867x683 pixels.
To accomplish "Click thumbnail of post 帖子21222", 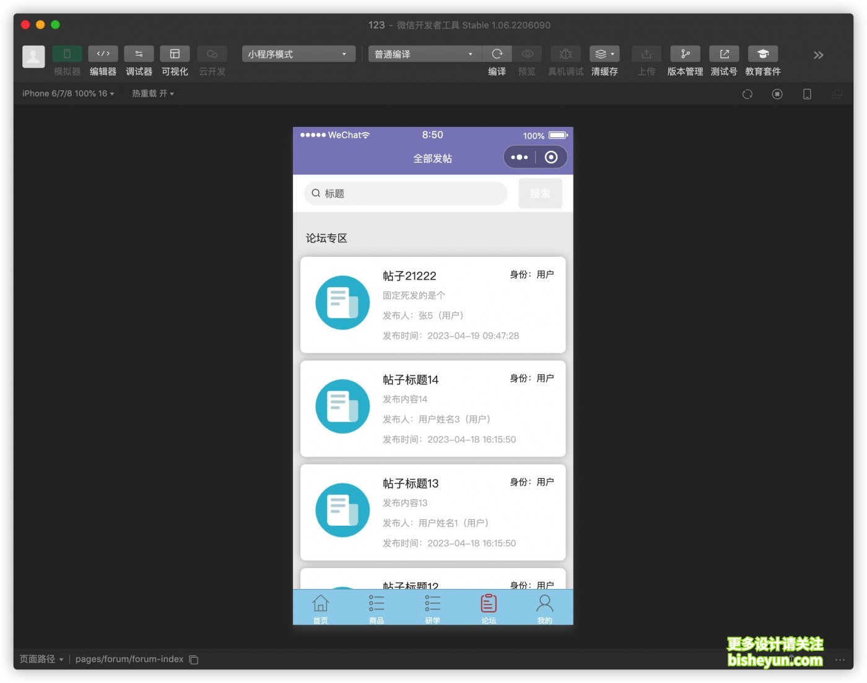I will coord(342,303).
